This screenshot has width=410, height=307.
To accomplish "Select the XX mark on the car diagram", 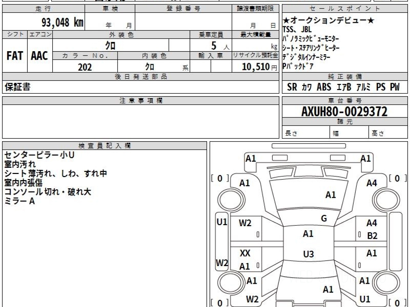I will (245, 253).
